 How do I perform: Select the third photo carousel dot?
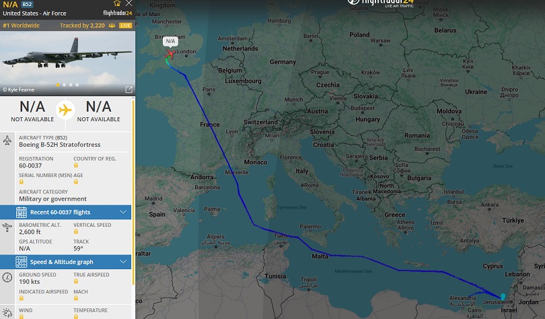(70, 85)
